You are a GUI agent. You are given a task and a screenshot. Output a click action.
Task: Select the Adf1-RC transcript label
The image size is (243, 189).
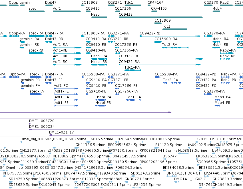coord(60,62)
